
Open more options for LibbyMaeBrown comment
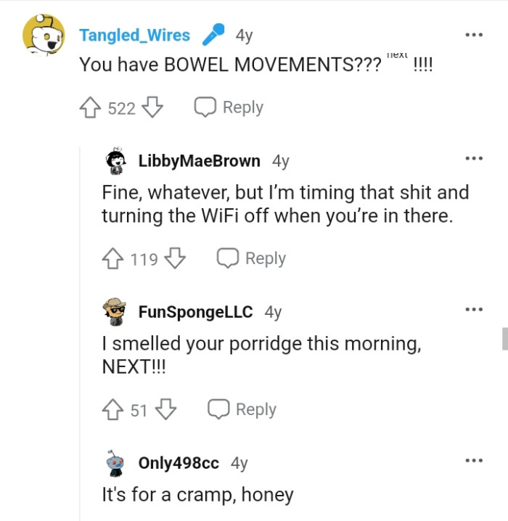coord(474,158)
